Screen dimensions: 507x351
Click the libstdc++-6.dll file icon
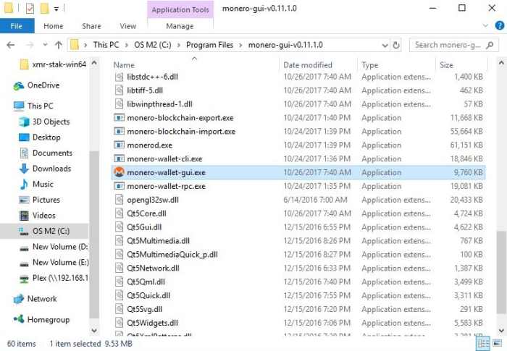coord(120,77)
